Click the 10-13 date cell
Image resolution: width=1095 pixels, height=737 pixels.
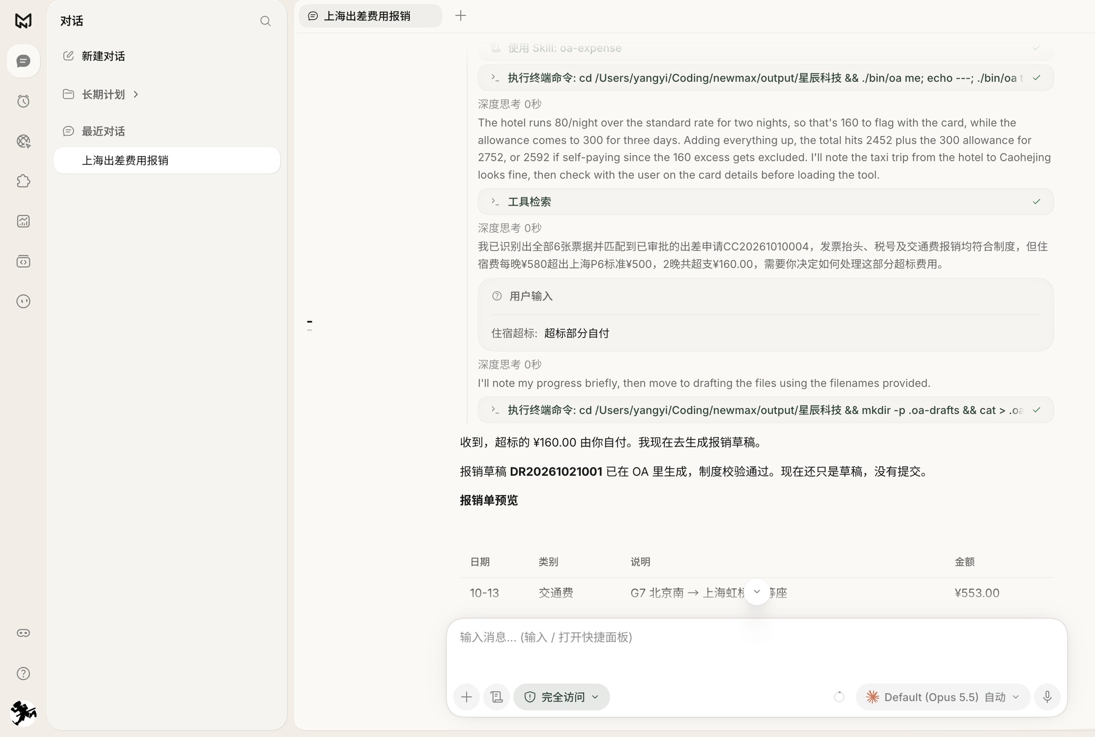coord(484,593)
